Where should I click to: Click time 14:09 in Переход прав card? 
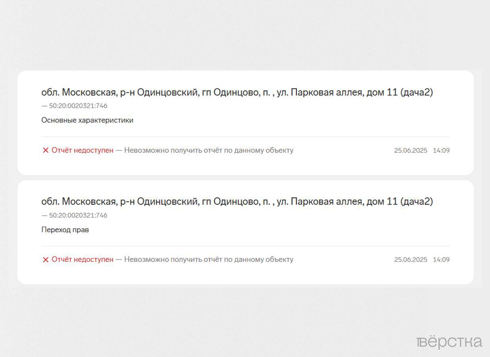(x=441, y=260)
